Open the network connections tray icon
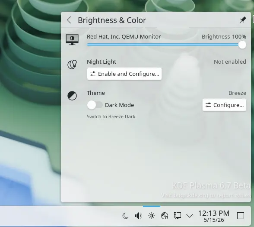 [x=178, y=216]
